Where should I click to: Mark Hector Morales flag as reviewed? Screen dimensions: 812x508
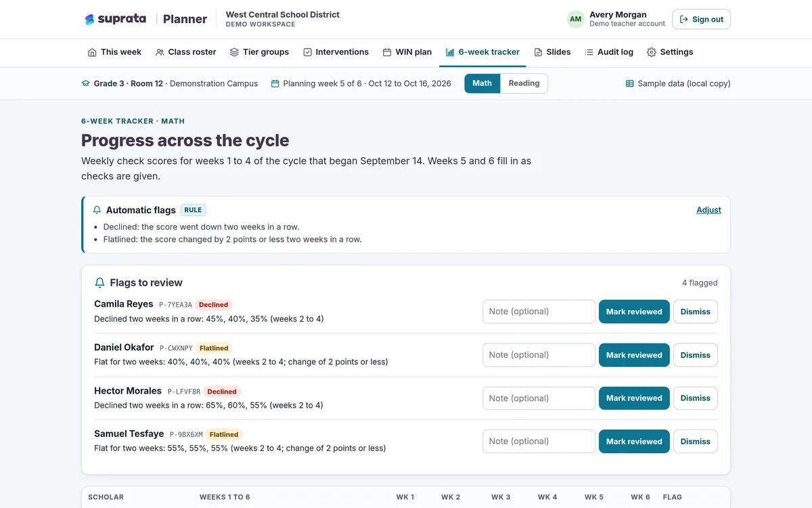[x=634, y=398]
